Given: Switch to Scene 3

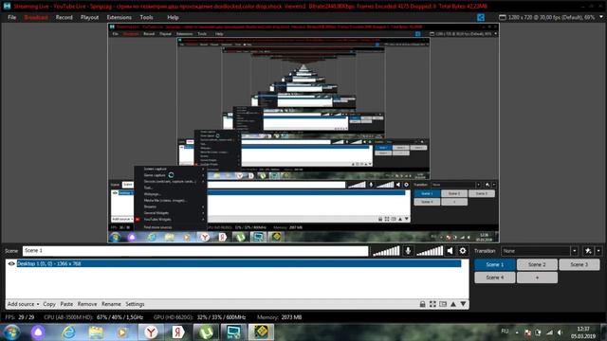Looking at the screenshot, I should [x=579, y=265].
